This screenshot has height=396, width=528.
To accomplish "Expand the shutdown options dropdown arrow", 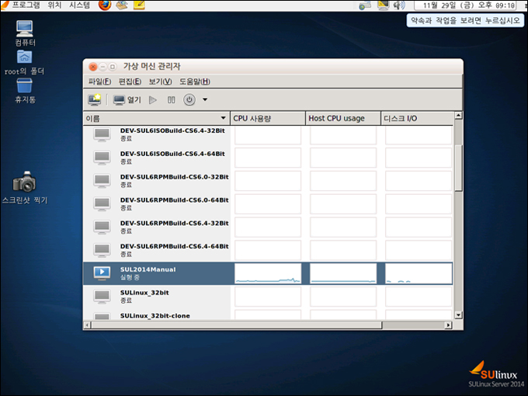I will (205, 99).
